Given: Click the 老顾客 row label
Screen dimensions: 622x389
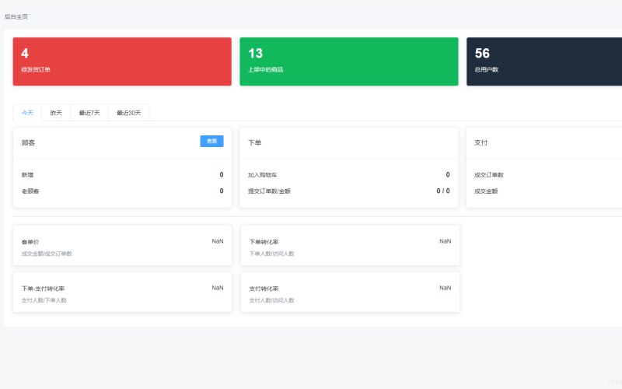Looking at the screenshot, I should click(30, 191).
